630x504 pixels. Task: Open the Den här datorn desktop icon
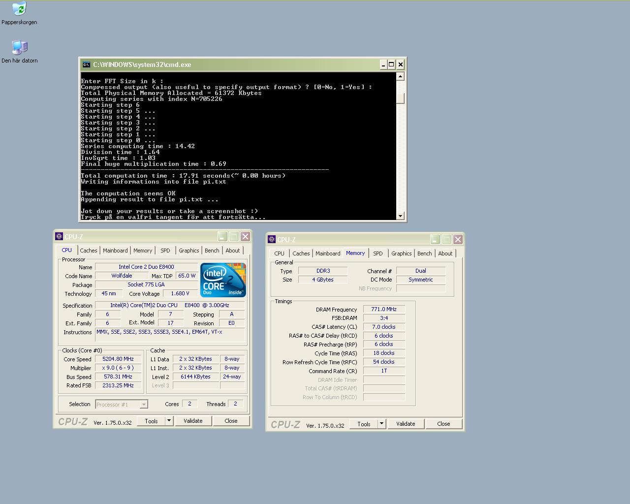(x=19, y=52)
